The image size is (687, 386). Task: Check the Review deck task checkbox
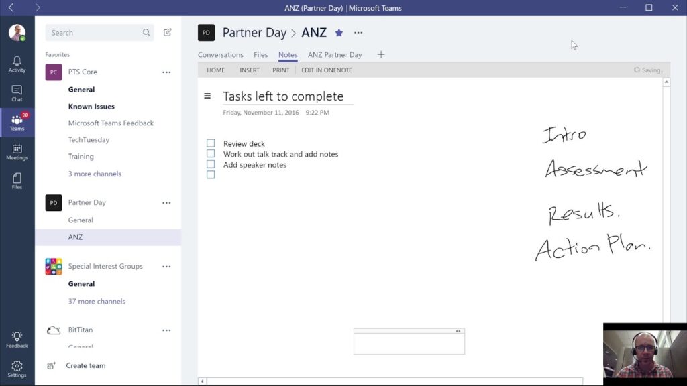click(x=210, y=143)
